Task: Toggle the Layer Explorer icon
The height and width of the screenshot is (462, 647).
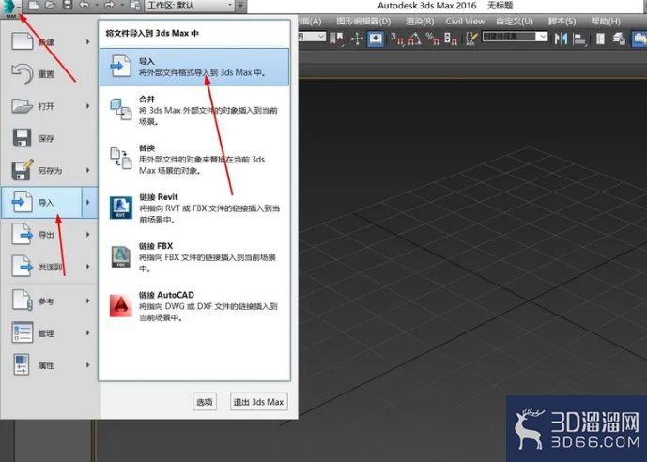Action: pos(619,38)
